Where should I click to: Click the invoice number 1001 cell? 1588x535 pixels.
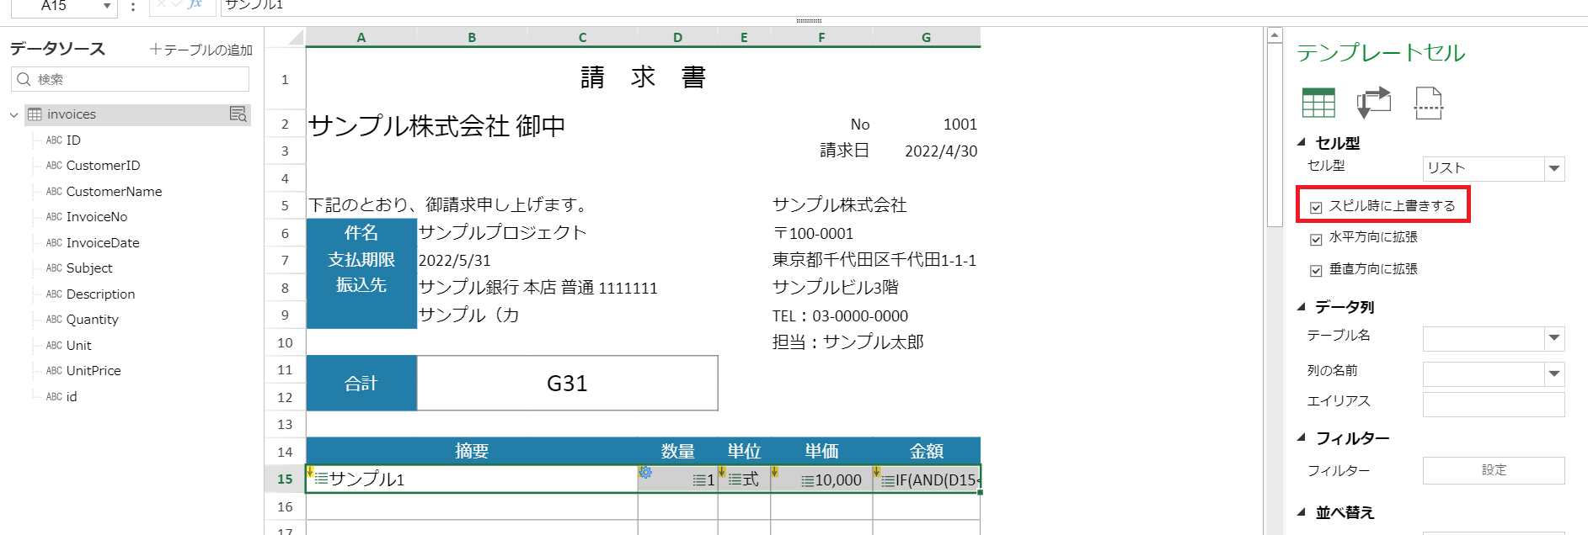927,124
